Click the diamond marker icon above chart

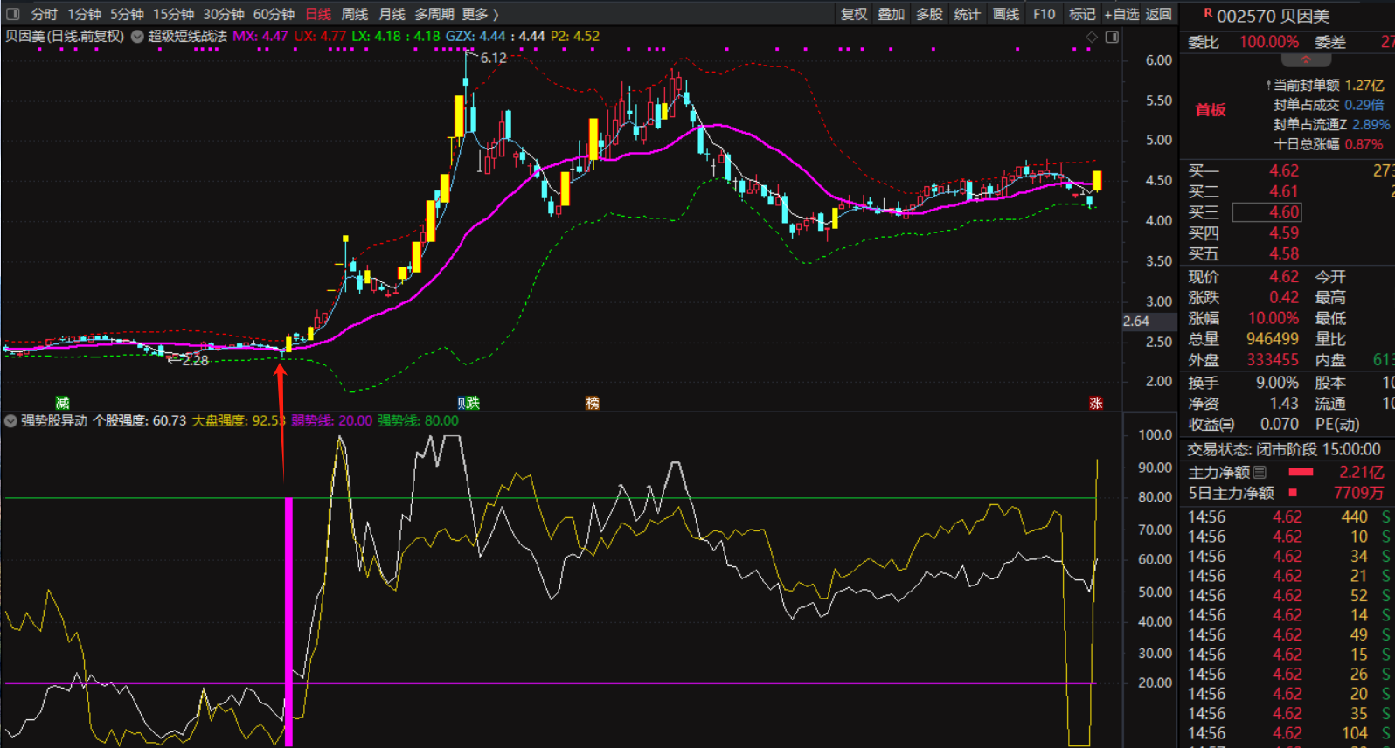click(1091, 37)
